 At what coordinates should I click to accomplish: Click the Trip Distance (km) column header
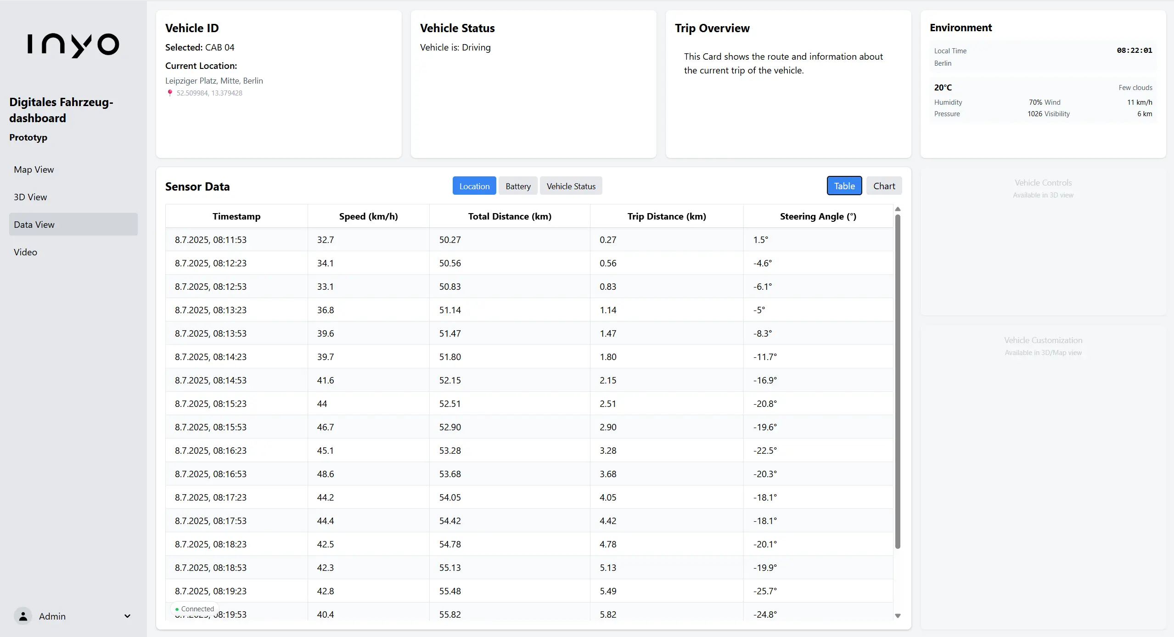[x=667, y=216]
